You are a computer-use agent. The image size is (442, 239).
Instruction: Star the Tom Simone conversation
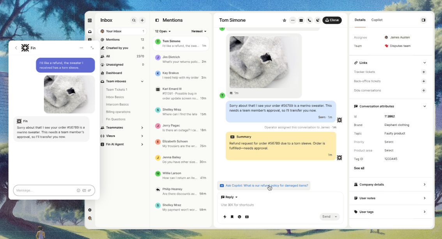pos(284,20)
